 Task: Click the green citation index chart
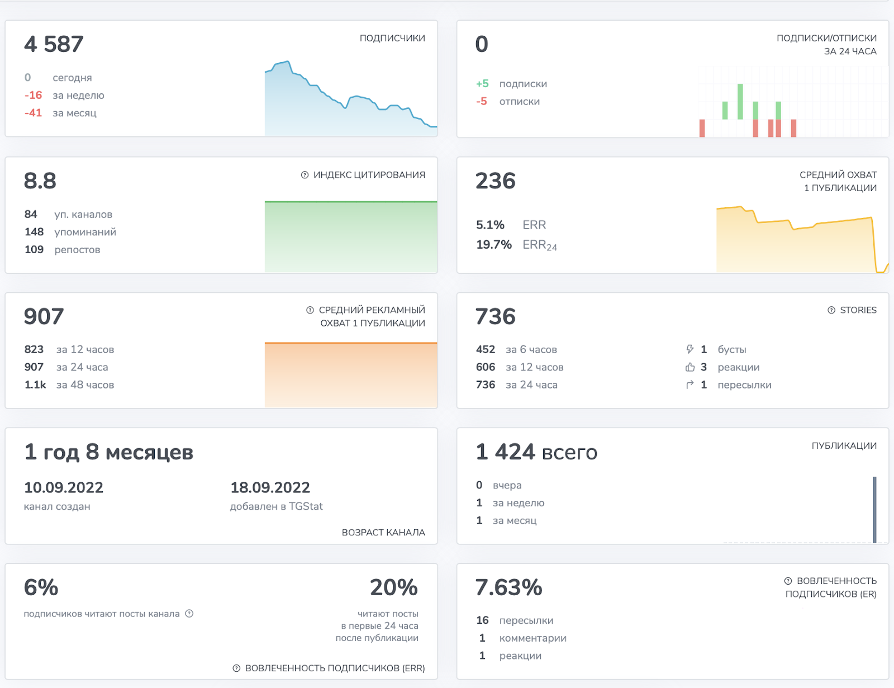coord(351,237)
